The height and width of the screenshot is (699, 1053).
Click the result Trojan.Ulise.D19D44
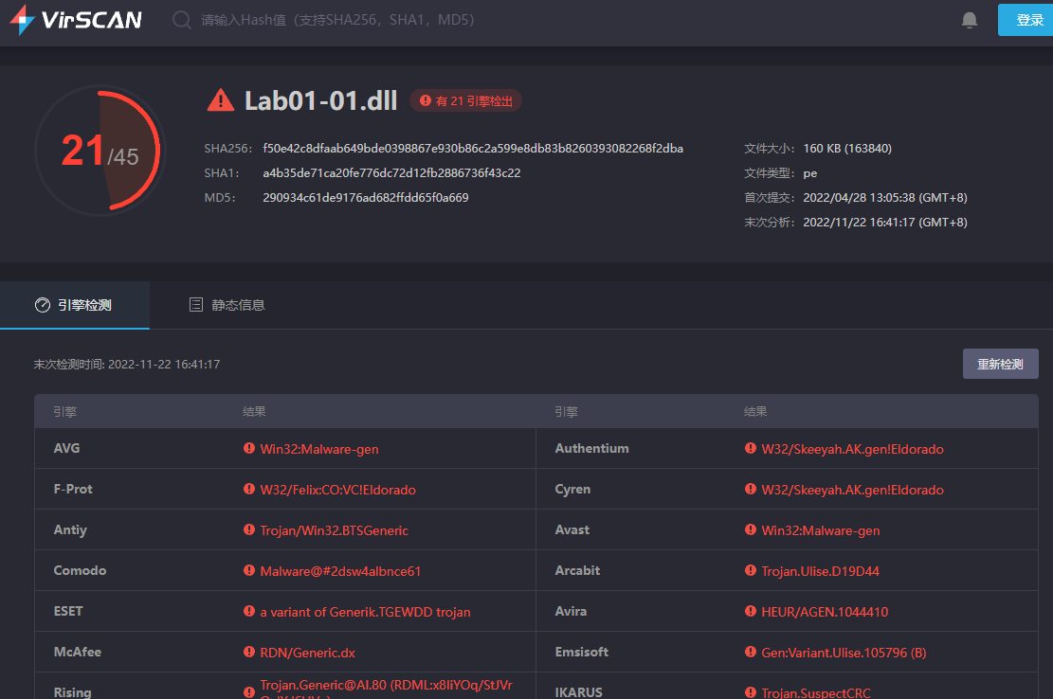point(820,571)
